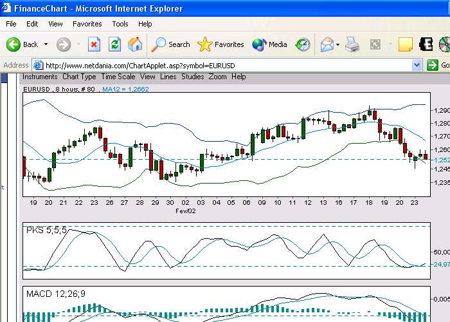The width and height of the screenshot is (450, 322).
Task: Open the Zoom menu
Action: point(217,77)
